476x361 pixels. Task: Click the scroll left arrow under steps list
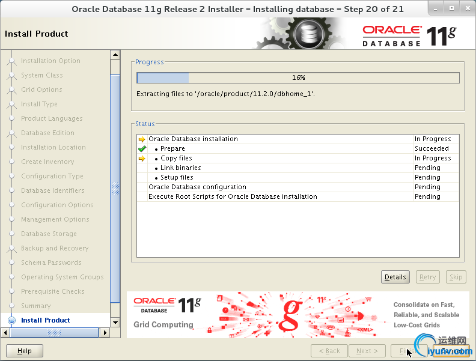(x=5, y=333)
